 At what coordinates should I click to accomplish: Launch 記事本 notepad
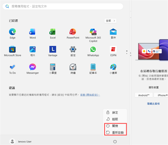(x=93, y=69)
